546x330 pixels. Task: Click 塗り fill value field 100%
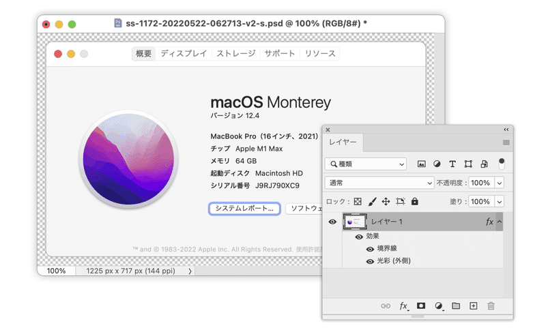tap(481, 202)
